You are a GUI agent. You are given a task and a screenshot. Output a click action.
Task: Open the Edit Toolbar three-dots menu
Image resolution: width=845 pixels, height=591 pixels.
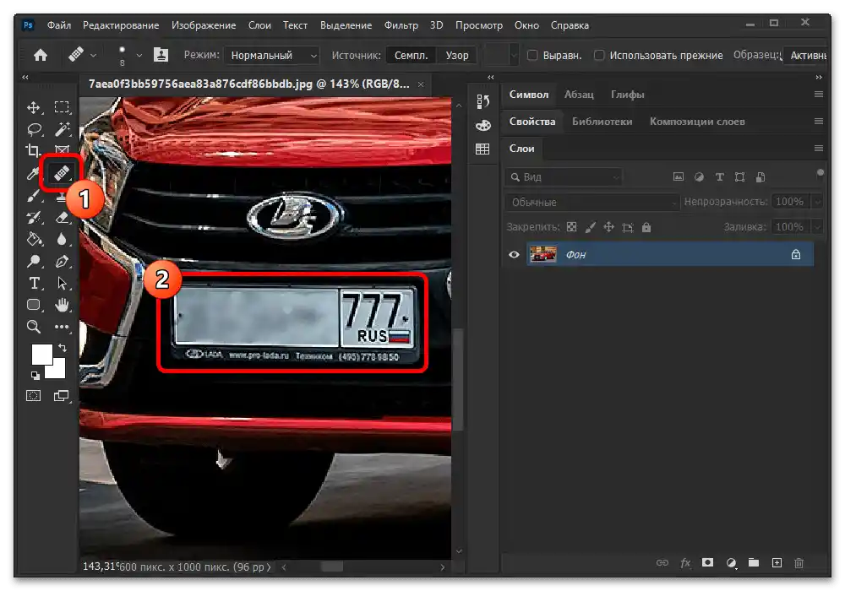(62, 327)
